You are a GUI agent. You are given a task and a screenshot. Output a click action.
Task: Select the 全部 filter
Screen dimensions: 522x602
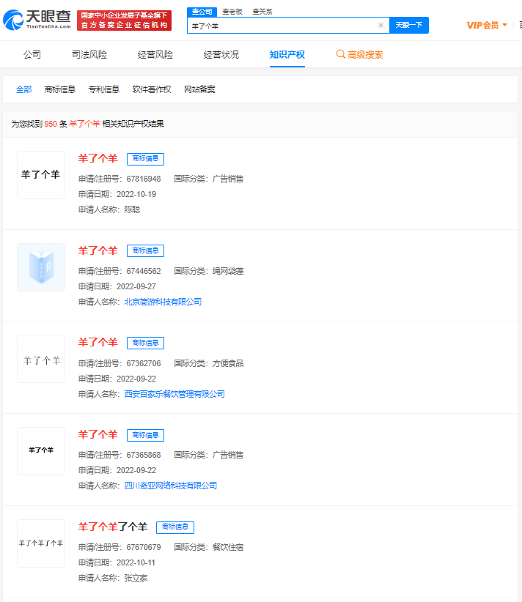click(24, 89)
